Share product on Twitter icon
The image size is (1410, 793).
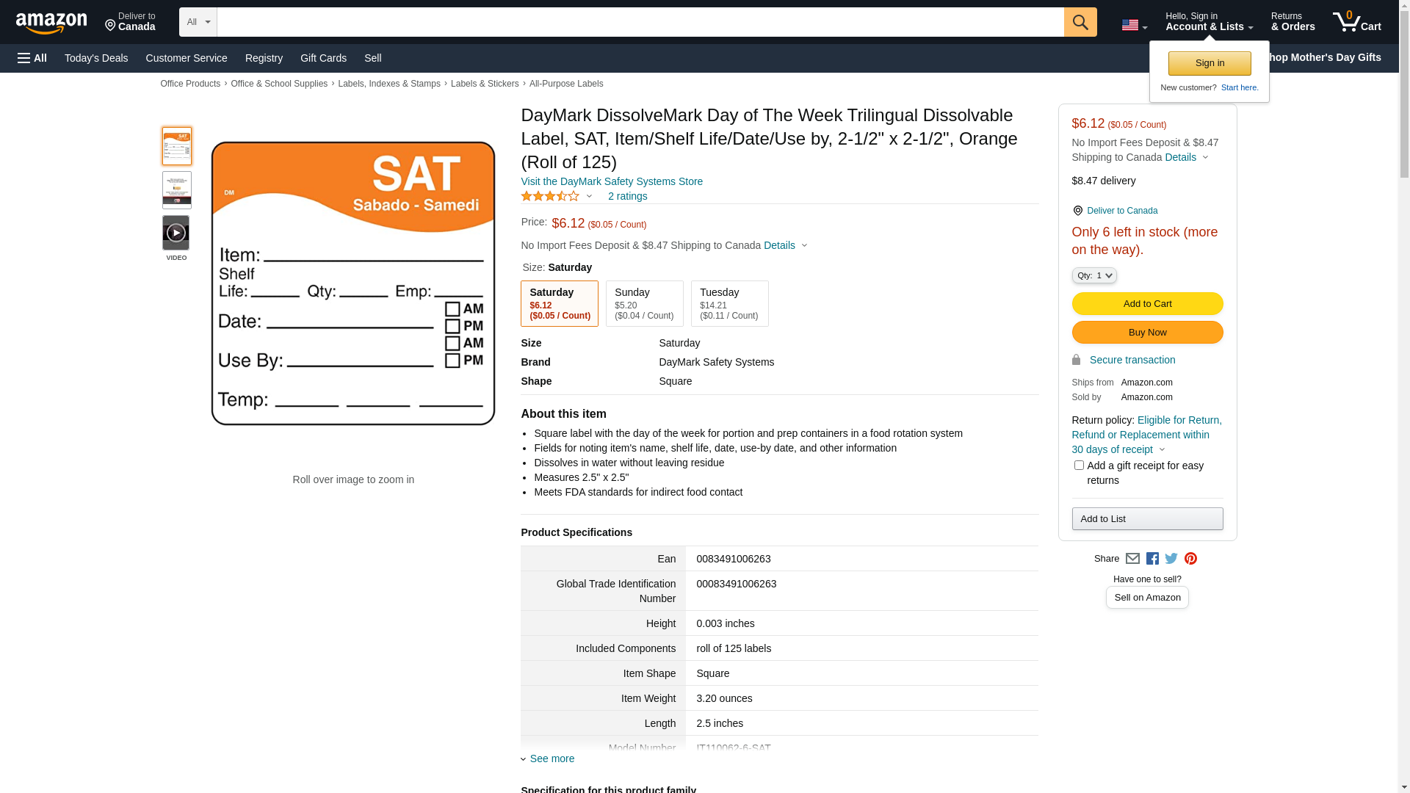point(1171,559)
